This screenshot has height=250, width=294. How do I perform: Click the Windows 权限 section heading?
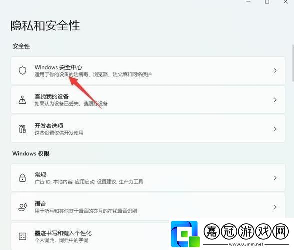point(31,154)
